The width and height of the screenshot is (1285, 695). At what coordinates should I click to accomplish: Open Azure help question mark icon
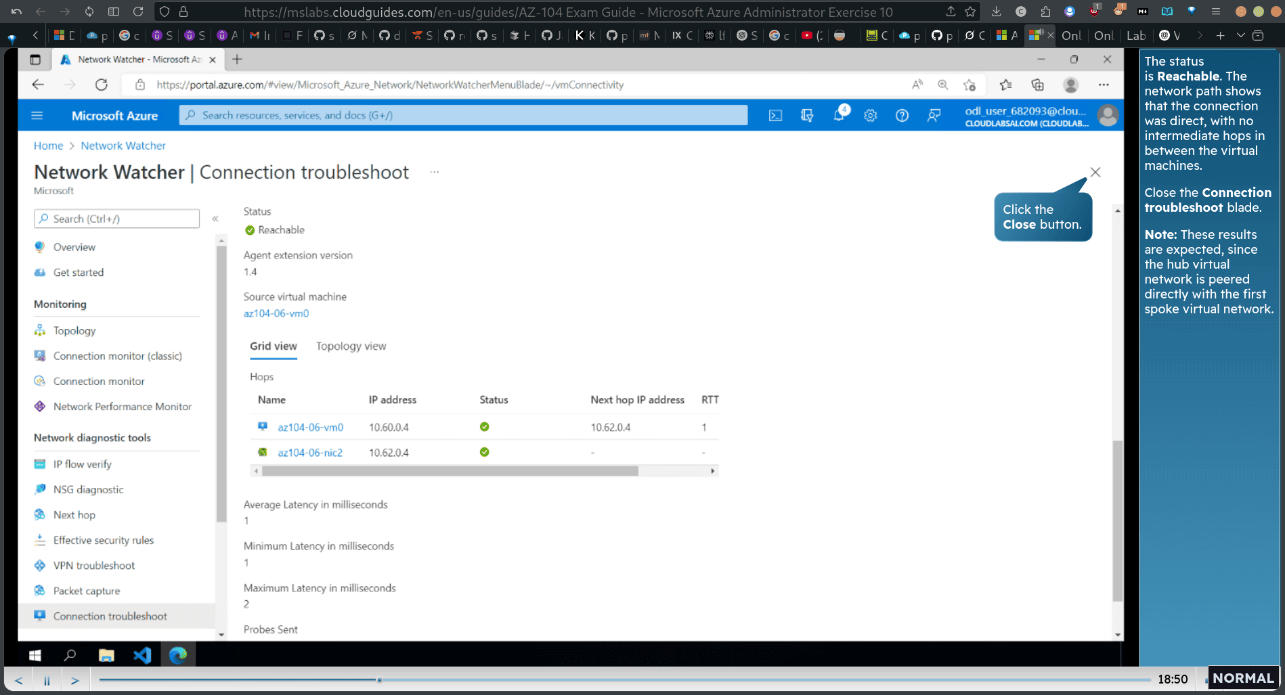point(902,116)
